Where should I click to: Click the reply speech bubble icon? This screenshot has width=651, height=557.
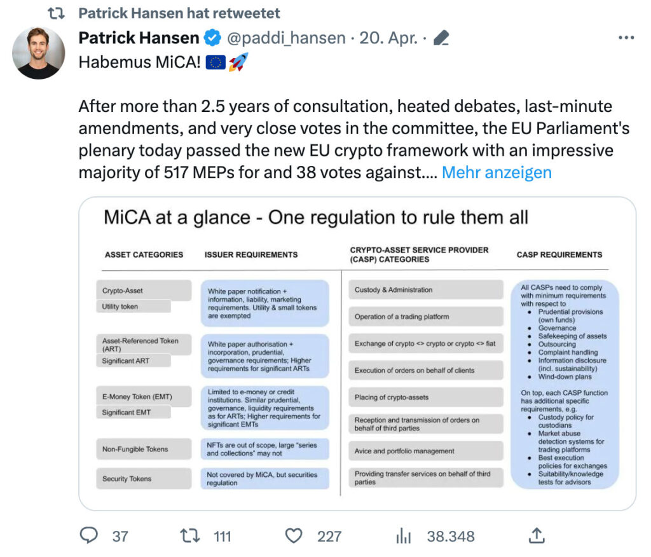click(x=89, y=535)
